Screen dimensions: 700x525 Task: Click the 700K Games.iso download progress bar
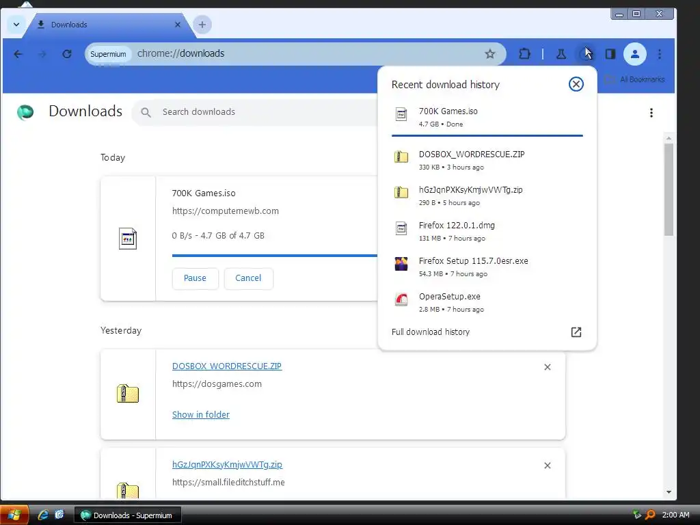pyautogui.click(x=275, y=256)
